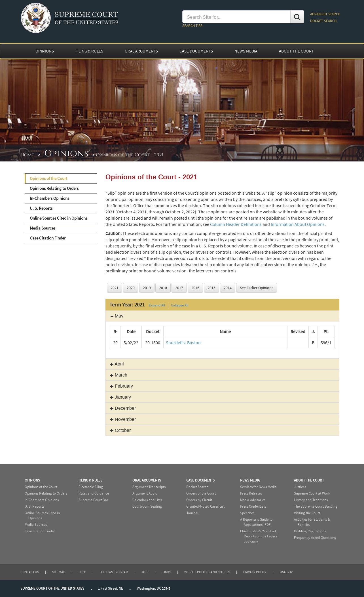Image resolution: width=364 pixels, height=597 pixels.
Task: Expand the November opinions section
Action: [x=222, y=419]
